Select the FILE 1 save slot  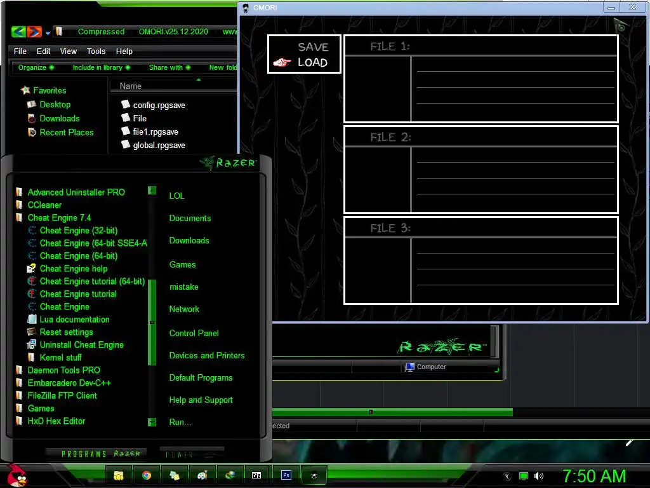pos(481,79)
